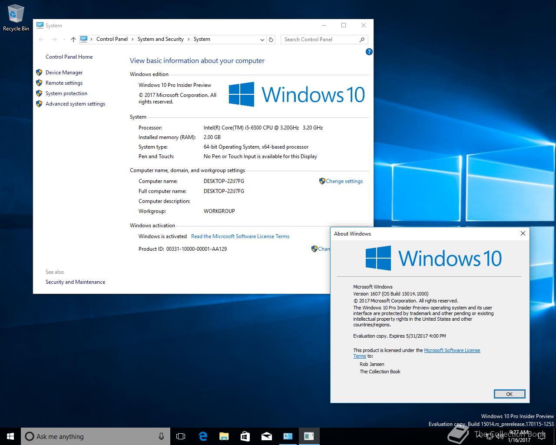Expand the chevron after Control Panel breadcrumb
This screenshot has height=445, width=556.
pyautogui.click(x=132, y=39)
